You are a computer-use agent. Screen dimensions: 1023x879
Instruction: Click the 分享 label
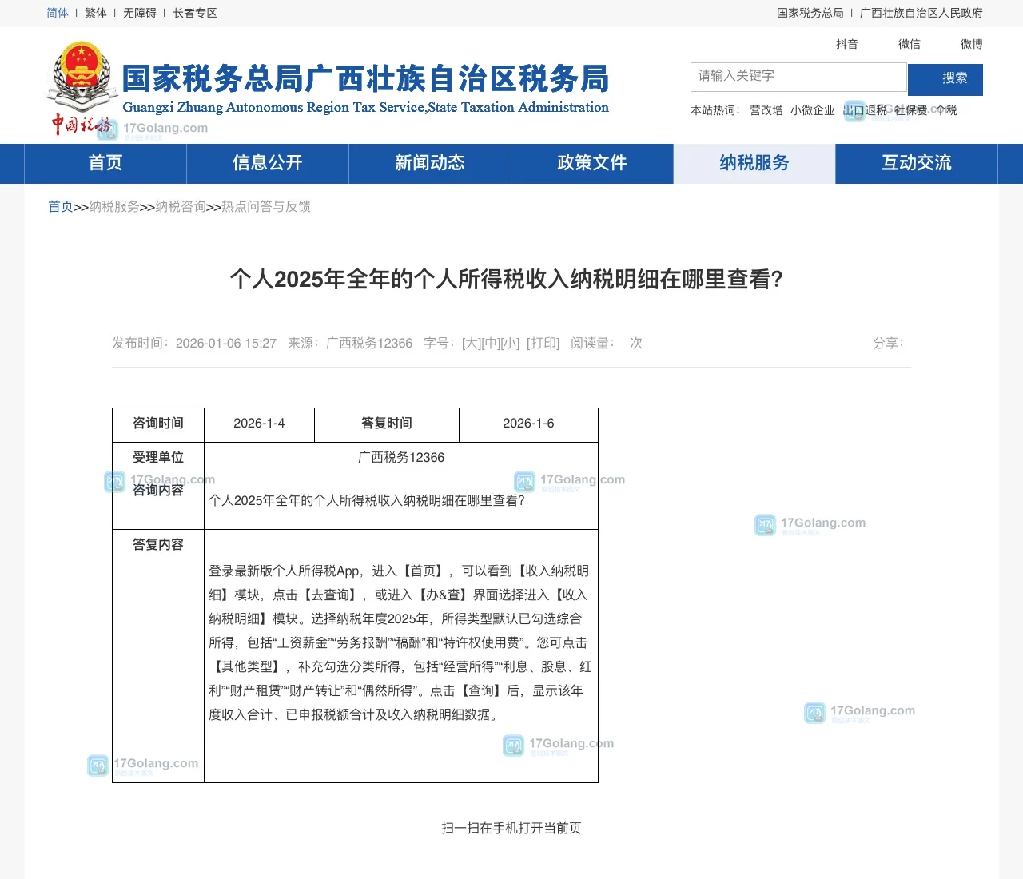[888, 343]
